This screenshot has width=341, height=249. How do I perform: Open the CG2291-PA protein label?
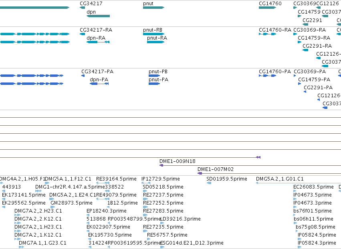point(318,88)
